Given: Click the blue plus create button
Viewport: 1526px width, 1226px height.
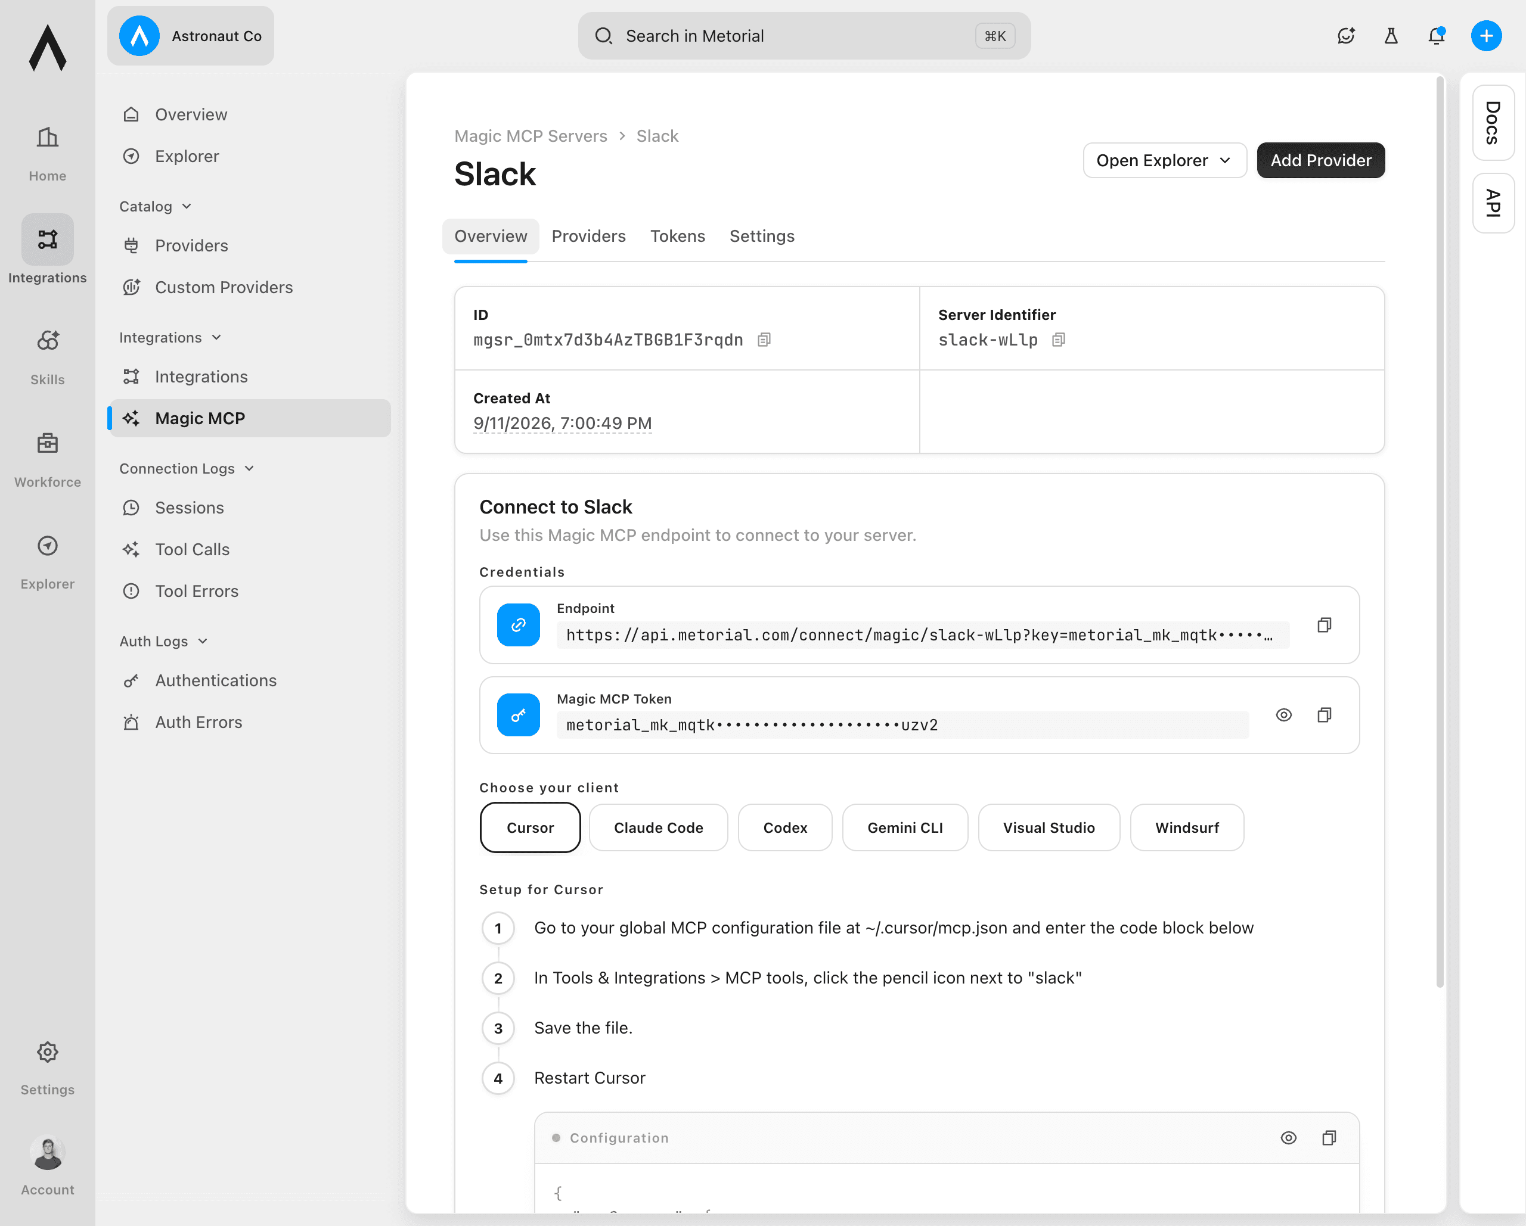Looking at the screenshot, I should [x=1487, y=36].
